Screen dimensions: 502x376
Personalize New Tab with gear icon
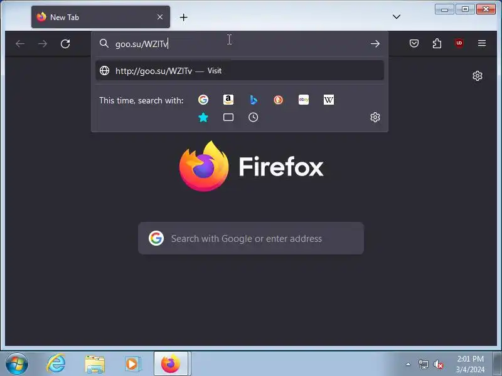pos(478,76)
